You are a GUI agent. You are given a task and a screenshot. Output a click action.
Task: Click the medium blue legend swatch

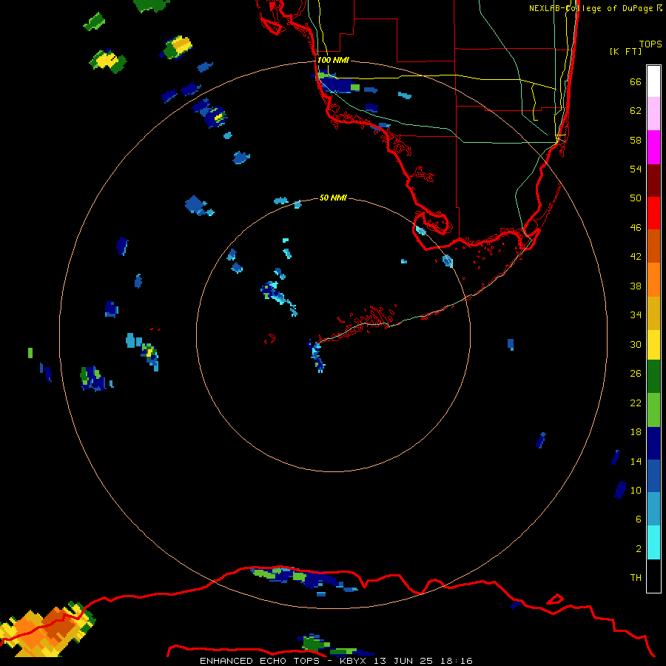[x=653, y=476]
